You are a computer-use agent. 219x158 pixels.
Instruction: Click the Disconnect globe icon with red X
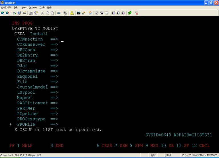(x=7, y=13)
